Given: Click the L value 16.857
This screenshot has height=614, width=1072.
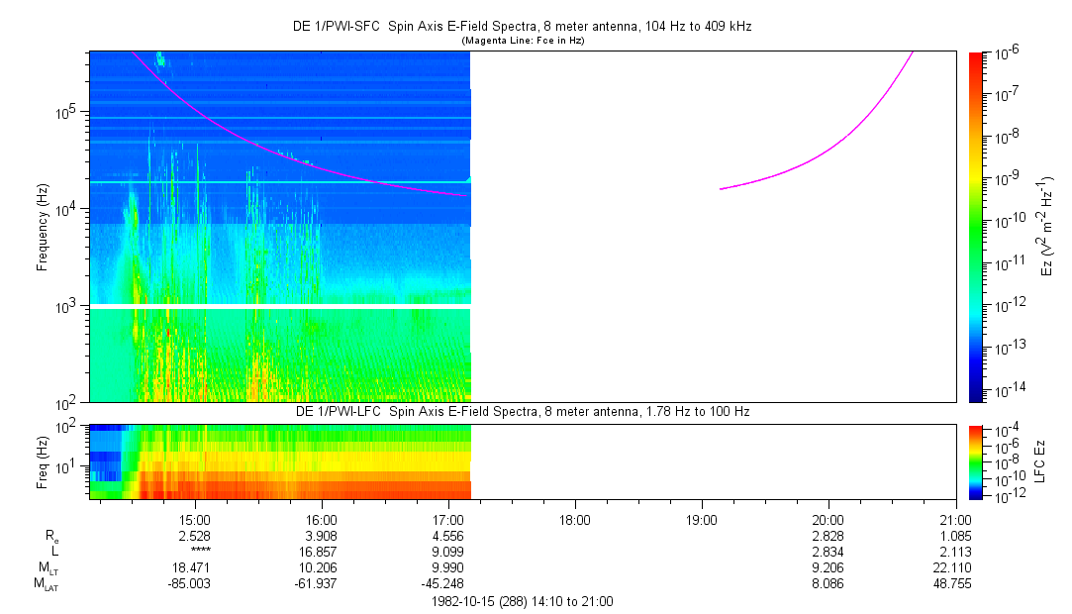Looking at the screenshot, I should tap(322, 552).
